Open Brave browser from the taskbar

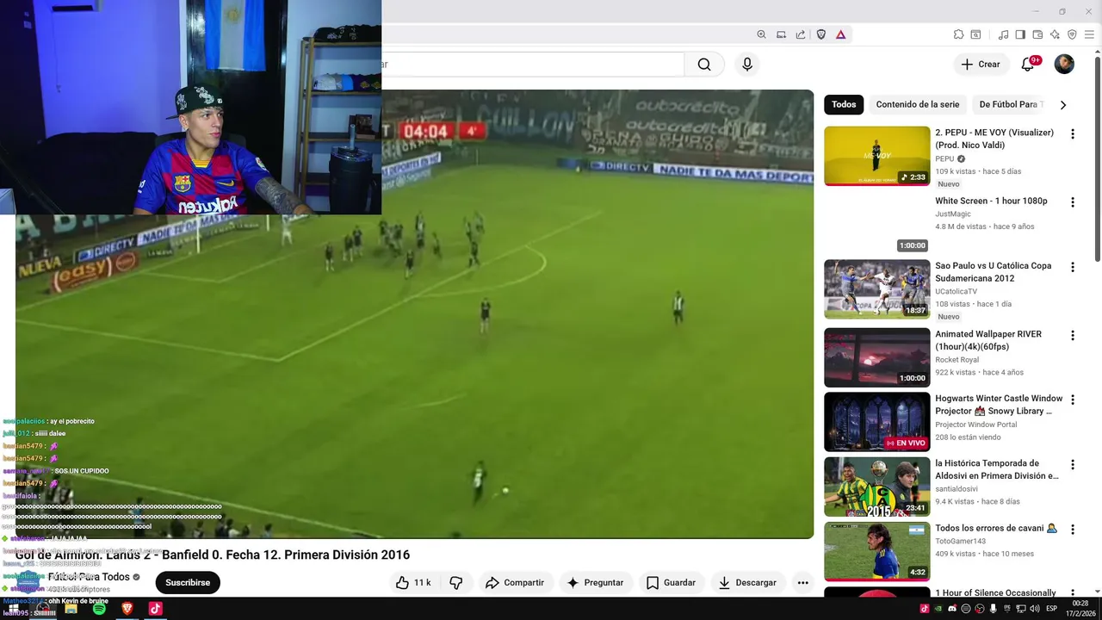click(127, 609)
